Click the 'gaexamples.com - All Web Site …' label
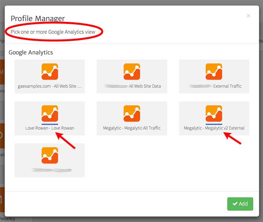The image size is (263, 222). pos(49,86)
